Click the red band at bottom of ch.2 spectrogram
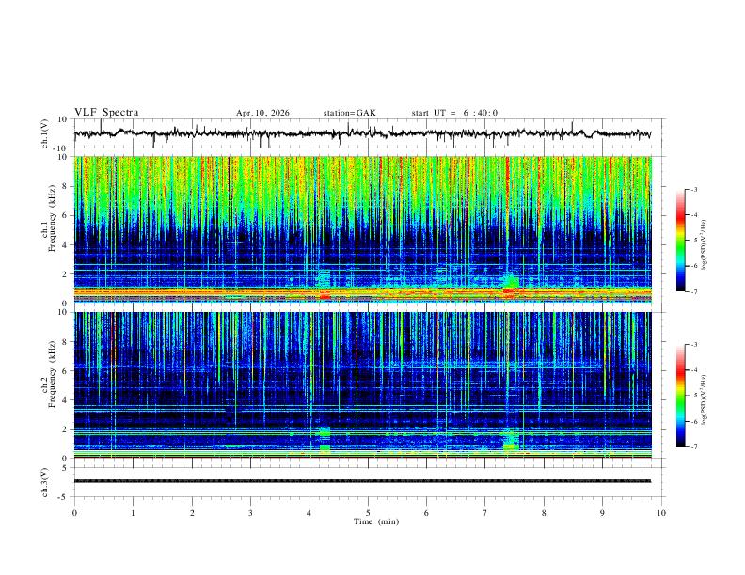The image size is (745, 575). point(362,458)
